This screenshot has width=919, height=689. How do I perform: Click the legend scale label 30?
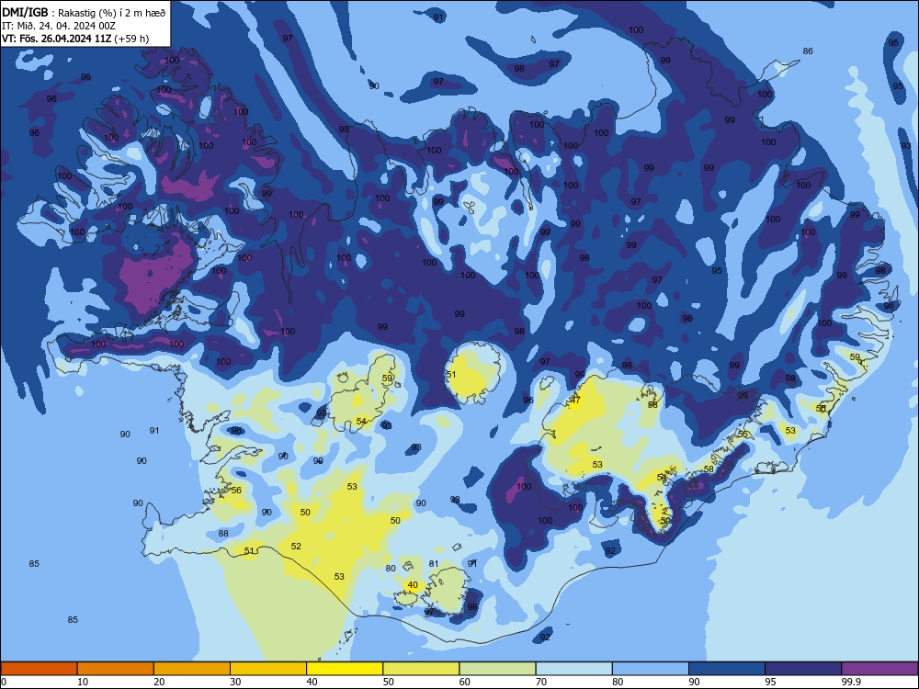(x=235, y=682)
